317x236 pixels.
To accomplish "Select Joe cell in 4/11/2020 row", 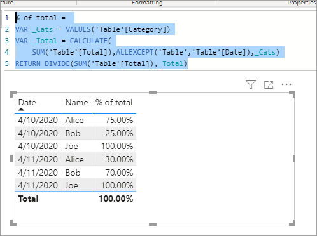I will pyautogui.click(x=71, y=185).
